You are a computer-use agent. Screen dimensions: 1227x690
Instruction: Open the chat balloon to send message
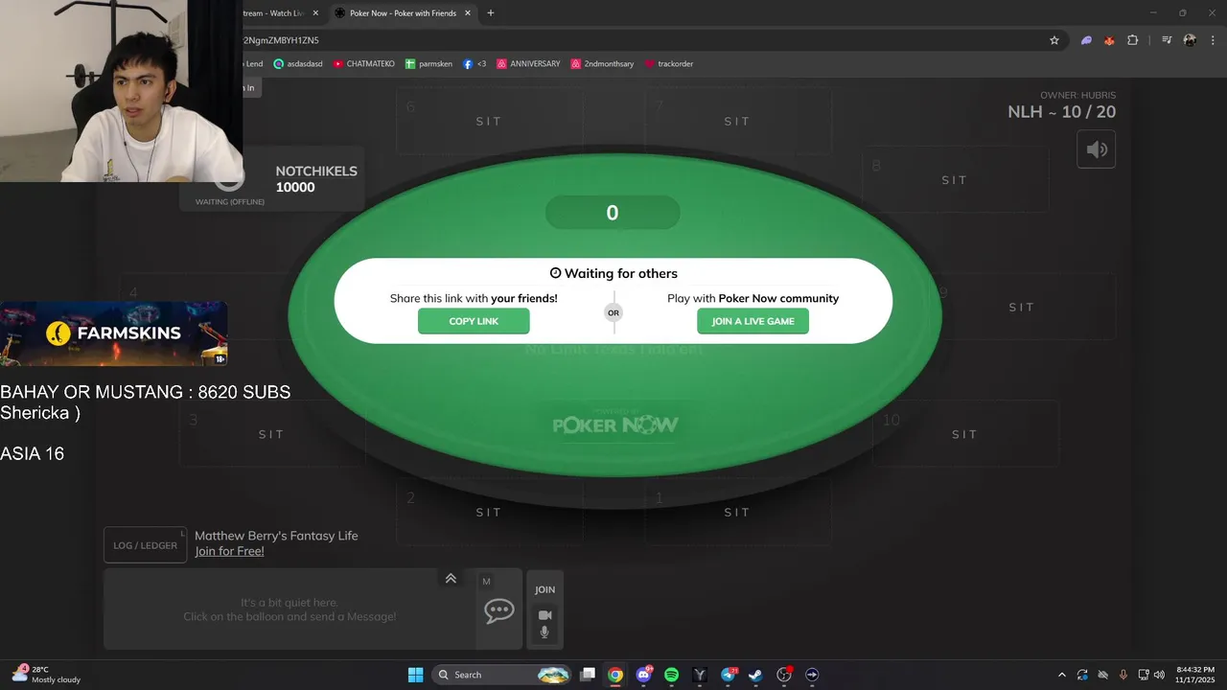[498, 610]
